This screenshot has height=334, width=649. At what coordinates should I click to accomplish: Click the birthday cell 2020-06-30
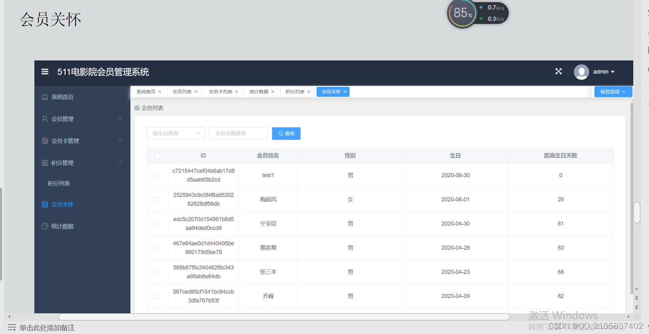coord(456,175)
